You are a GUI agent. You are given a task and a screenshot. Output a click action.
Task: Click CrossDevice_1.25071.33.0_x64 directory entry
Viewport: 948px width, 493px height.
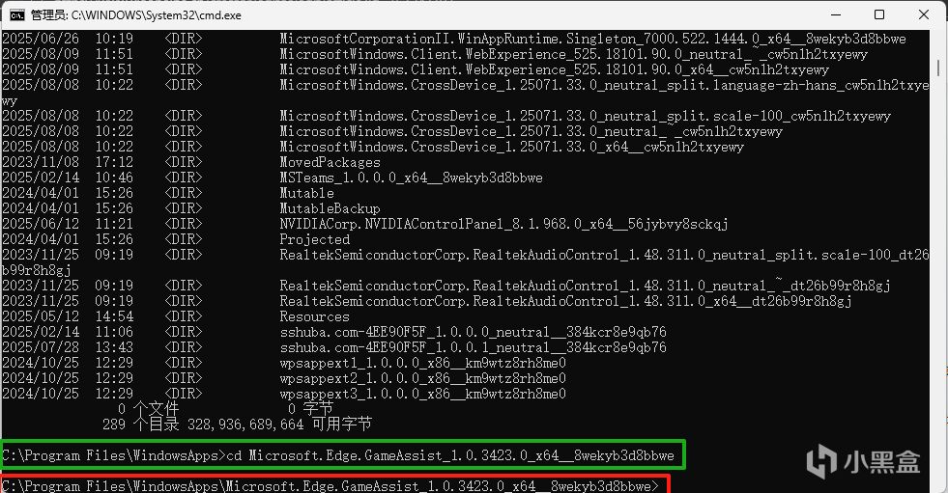[x=511, y=148]
